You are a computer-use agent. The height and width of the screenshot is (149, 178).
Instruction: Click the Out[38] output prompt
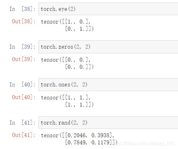[x=24, y=21]
